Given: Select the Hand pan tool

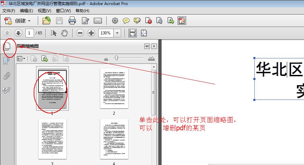Looking at the screenshot, I should point(64,33).
